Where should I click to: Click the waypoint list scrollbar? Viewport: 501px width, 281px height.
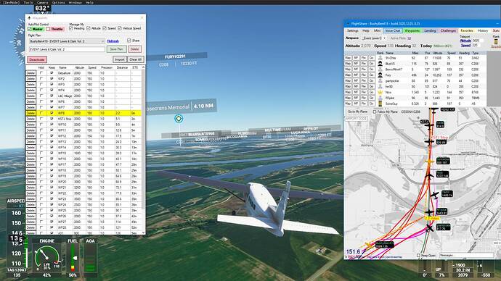click(x=143, y=151)
